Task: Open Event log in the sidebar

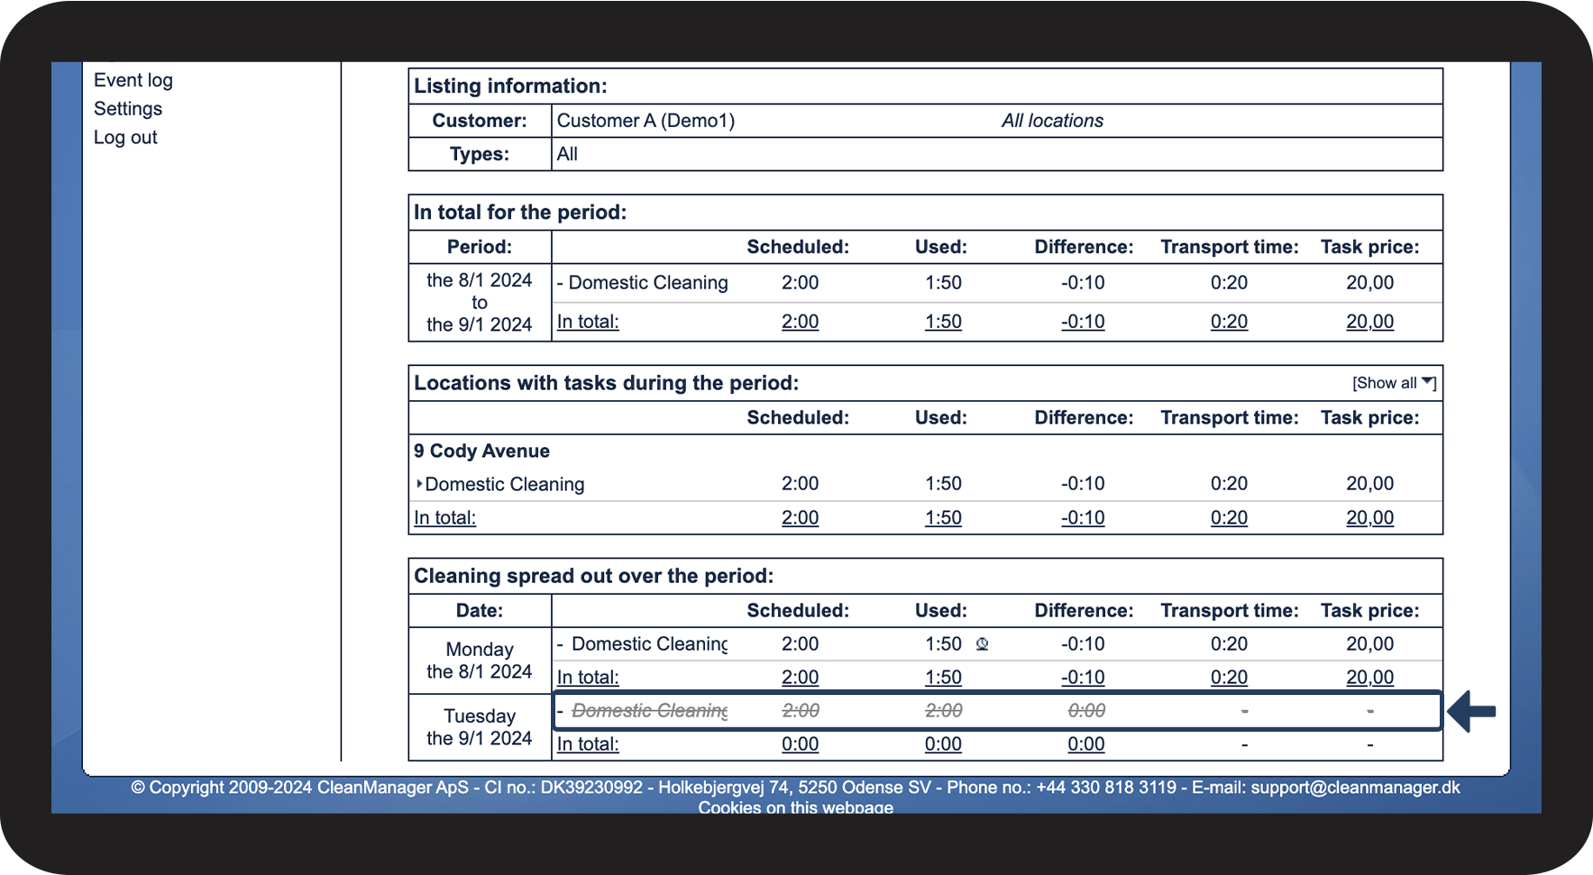Action: click(x=133, y=80)
